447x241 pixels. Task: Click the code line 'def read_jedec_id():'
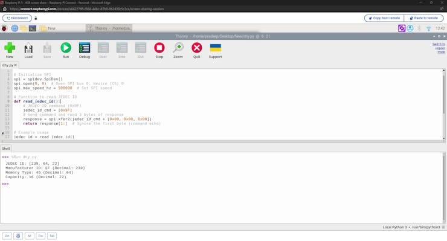pos(37,101)
